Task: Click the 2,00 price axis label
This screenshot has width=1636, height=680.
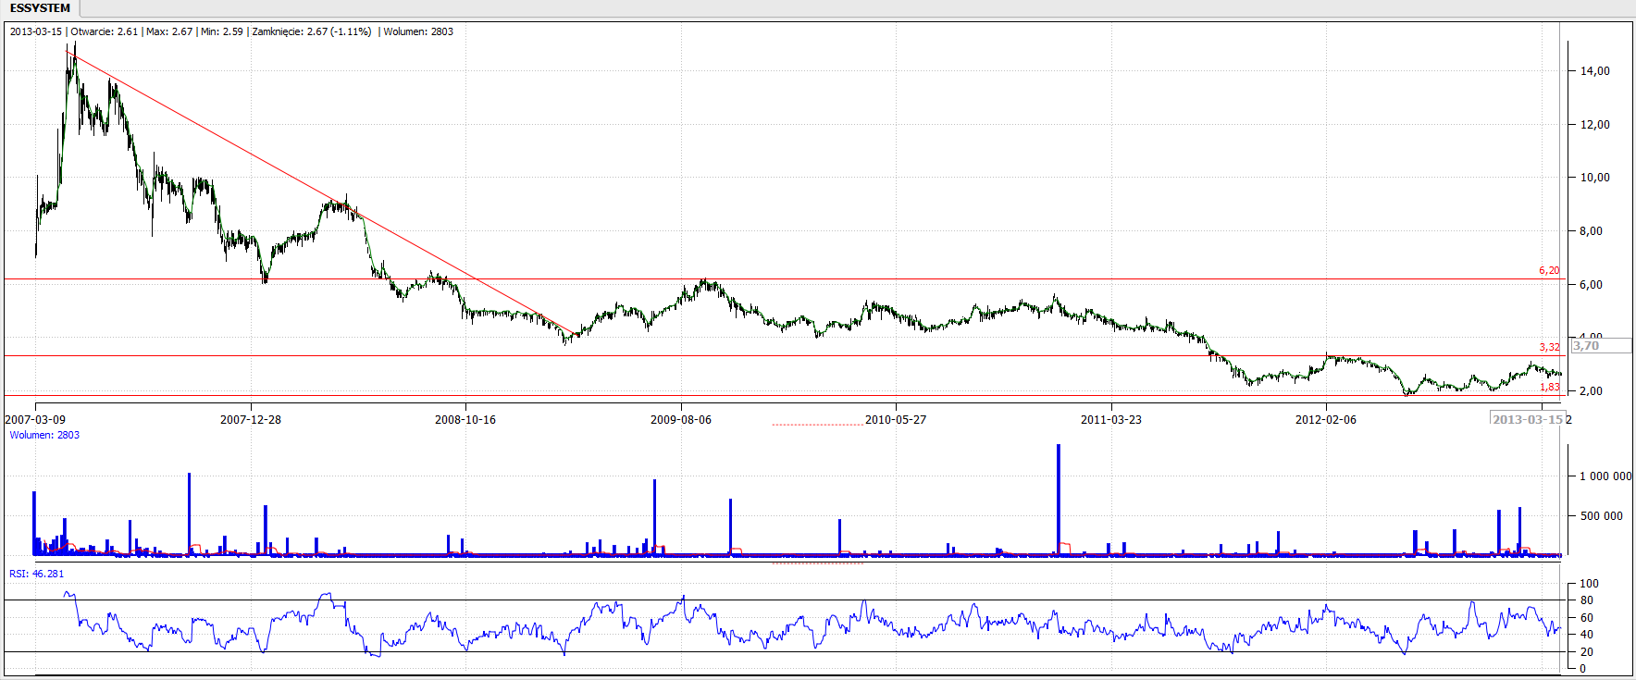Action: click(x=1591, y=390)
